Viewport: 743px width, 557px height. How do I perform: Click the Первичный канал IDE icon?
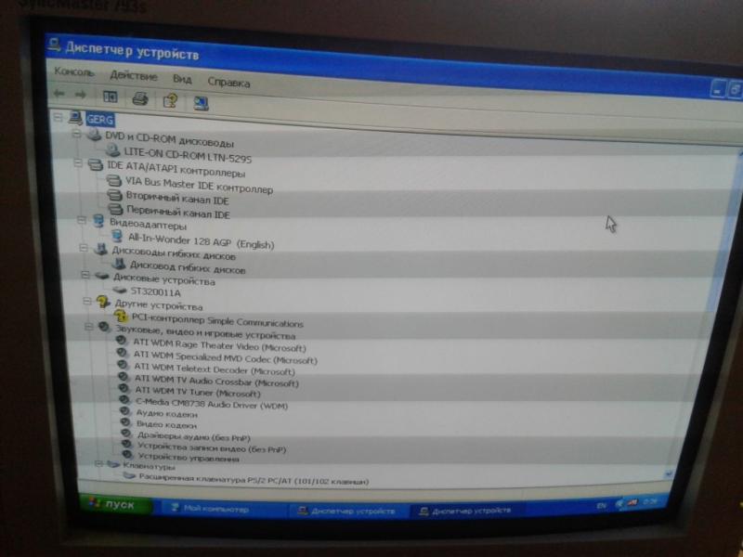tap(115, 208)
